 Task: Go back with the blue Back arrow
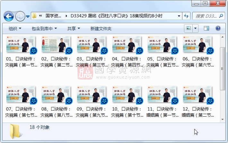tap(9, 16)
